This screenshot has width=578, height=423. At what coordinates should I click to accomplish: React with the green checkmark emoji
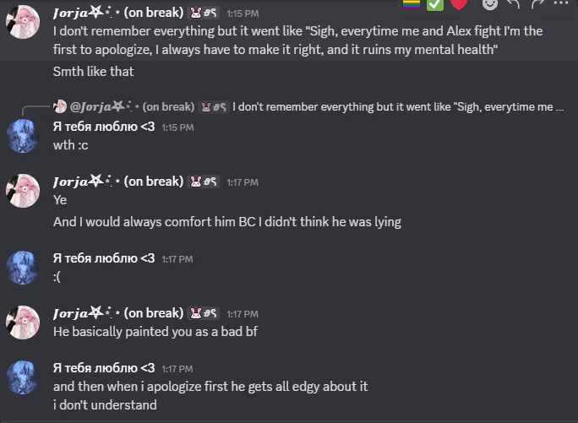(x=434, y=4)
